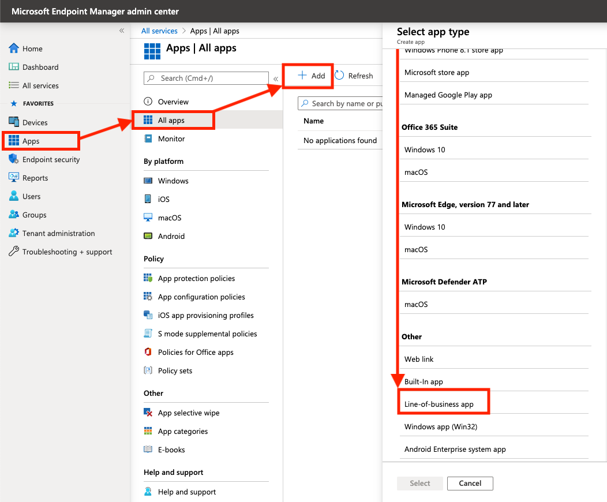Follow the All services breadcrumb link

pyautogui.click(x=159, y=31)
